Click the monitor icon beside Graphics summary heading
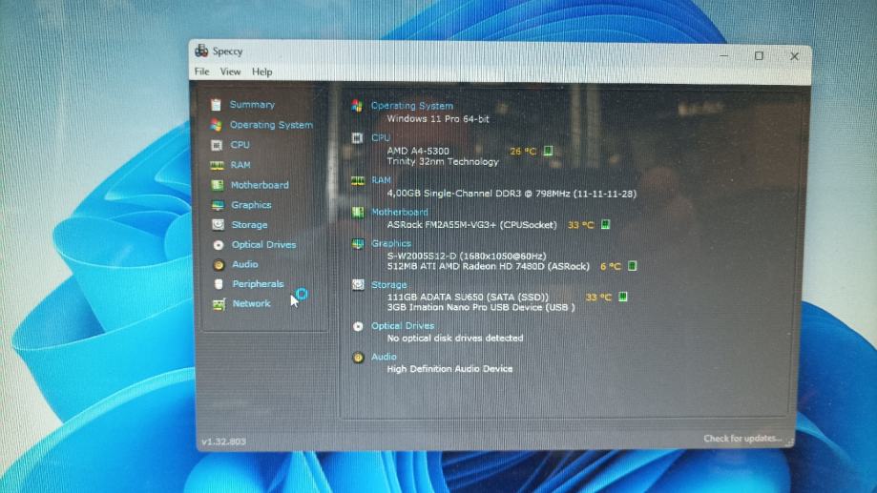 tap(358, 243)
